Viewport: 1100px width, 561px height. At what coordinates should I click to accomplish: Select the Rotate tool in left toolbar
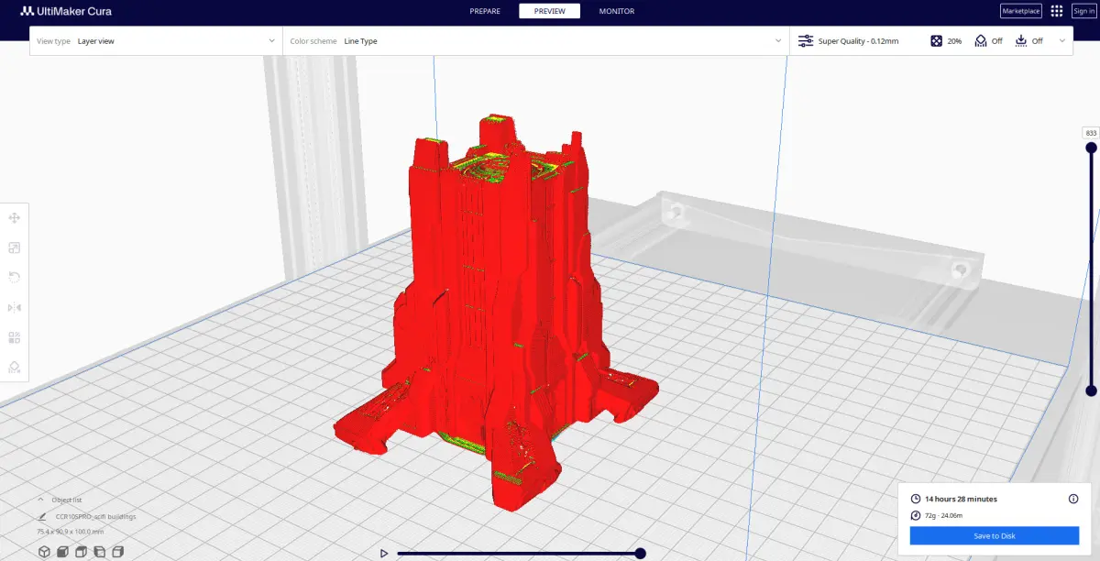(x=15, y=278)
